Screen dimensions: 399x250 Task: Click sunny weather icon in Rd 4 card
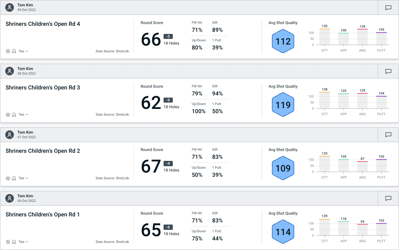[8, 51]
